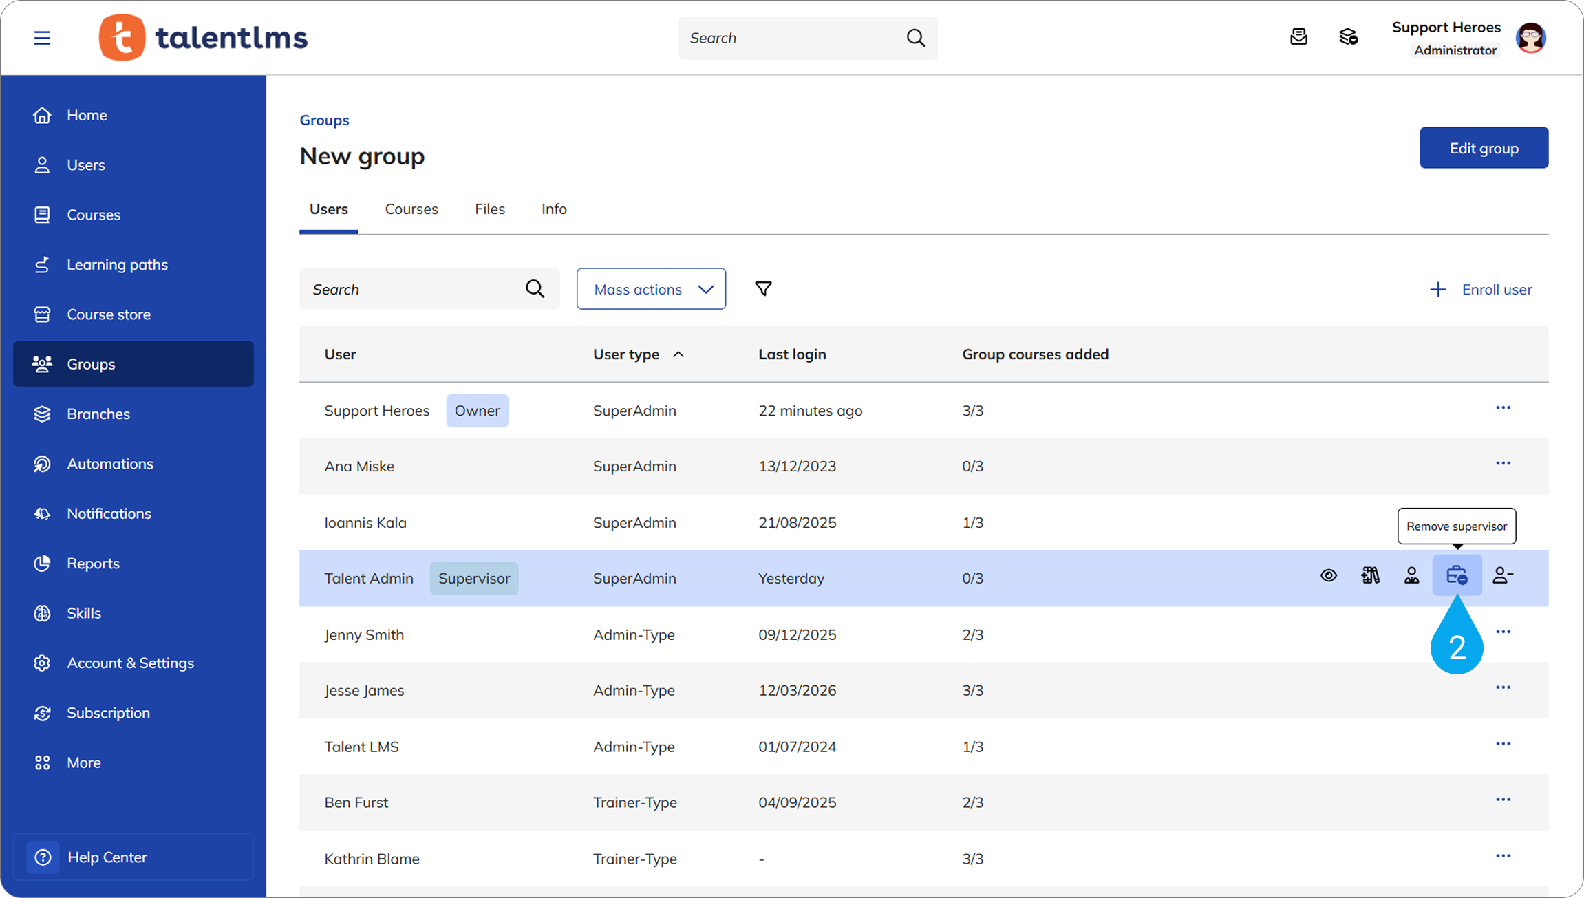Image resolution: width=1584 pixels, height=898 pixels.
Task: Open row options for Ana Miske
Action: [1503, 464]
